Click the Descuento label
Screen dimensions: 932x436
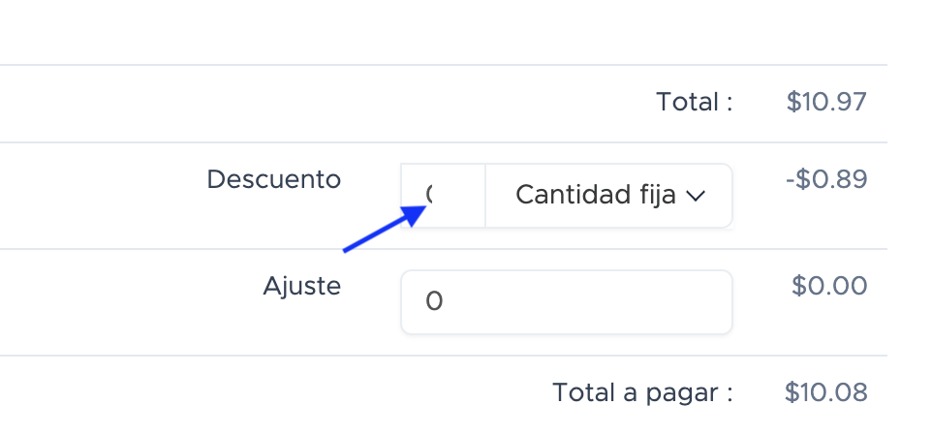tap(273, 179)
